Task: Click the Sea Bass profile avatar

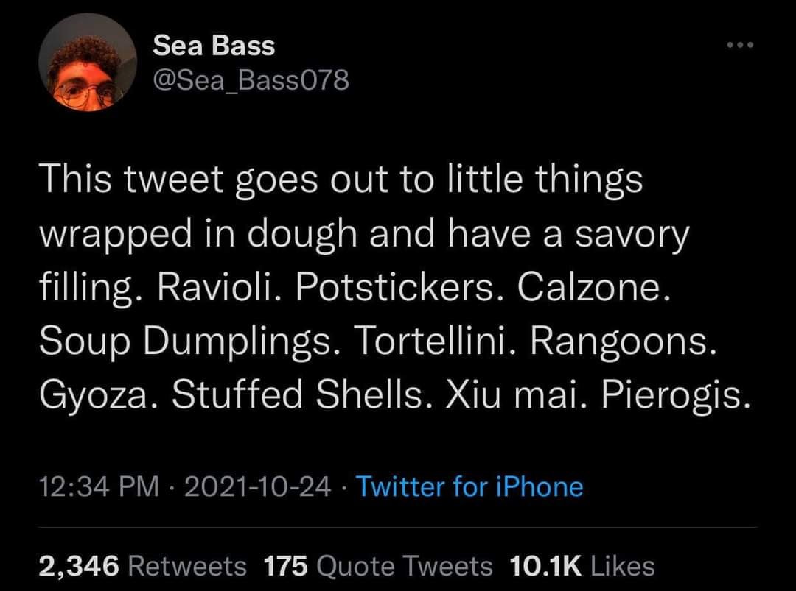Action: click(x=88, y=72)
